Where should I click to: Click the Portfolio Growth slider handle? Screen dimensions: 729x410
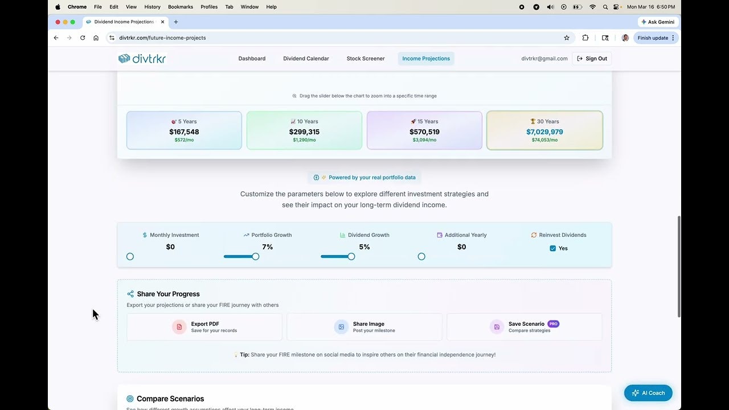point(256,256)
